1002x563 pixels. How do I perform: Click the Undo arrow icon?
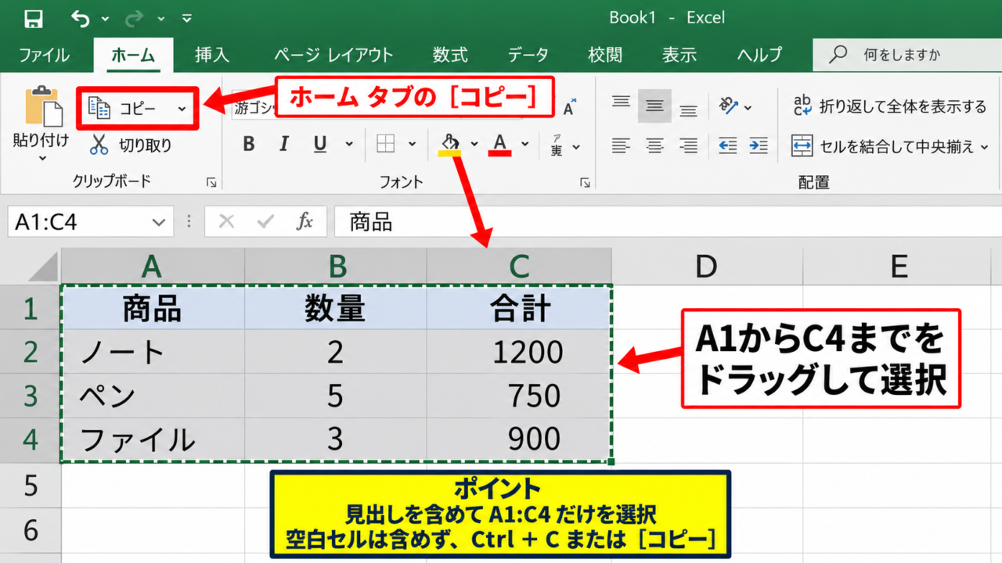point(80,18)
